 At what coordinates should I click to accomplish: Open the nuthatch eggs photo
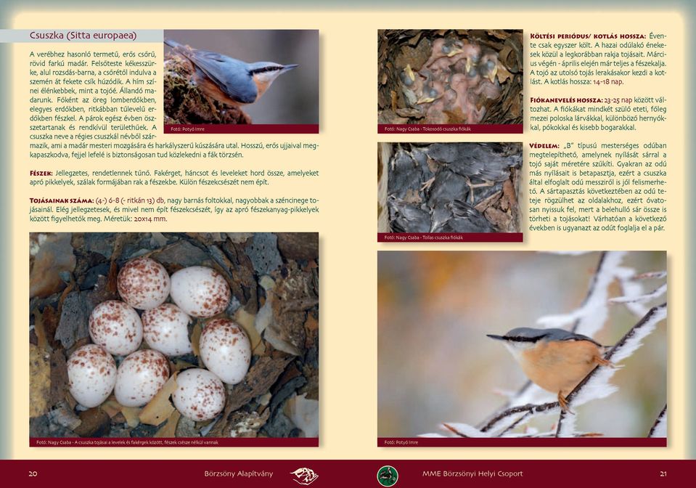point(174,335)
